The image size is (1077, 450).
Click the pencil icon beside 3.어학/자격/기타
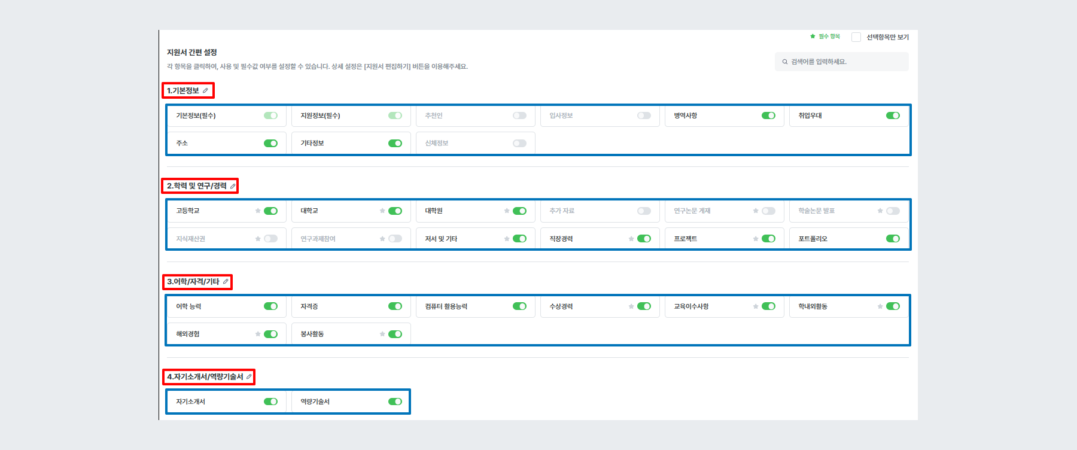[x=226, y=281]
